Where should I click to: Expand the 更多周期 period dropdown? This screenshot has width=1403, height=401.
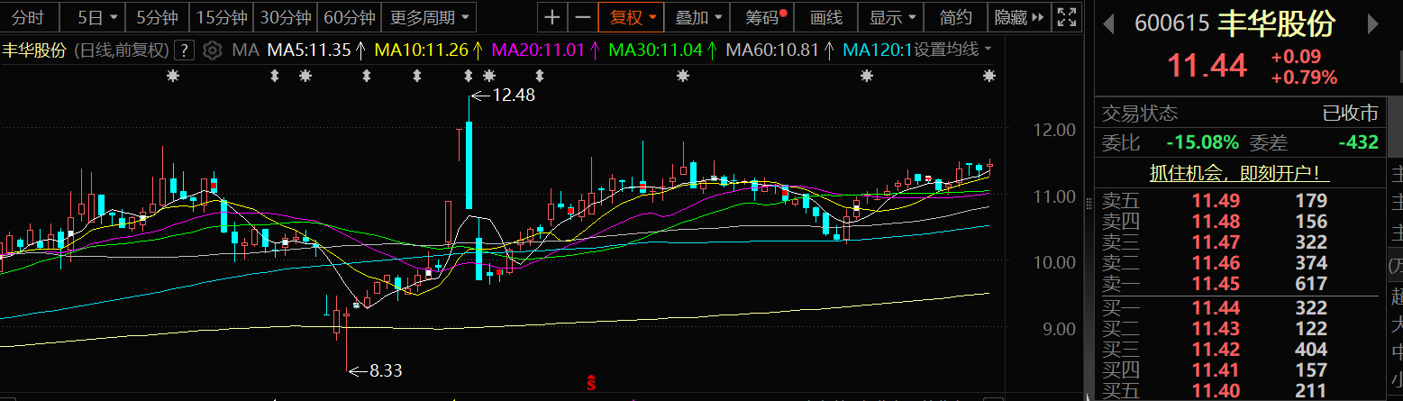[x=430, y=17]
